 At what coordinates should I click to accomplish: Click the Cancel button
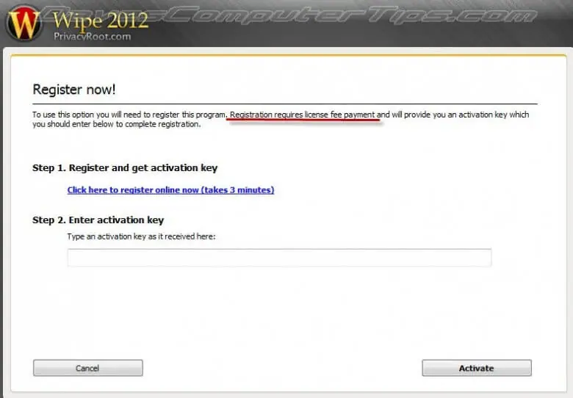tap(87, 368)
